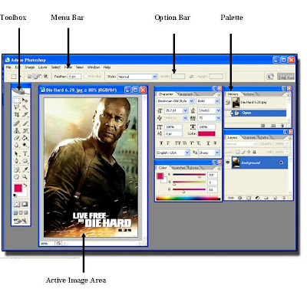Toggle Lock transparent pixels in Layers
Viewport: 307px width, 289px height.
pos(238,152)
